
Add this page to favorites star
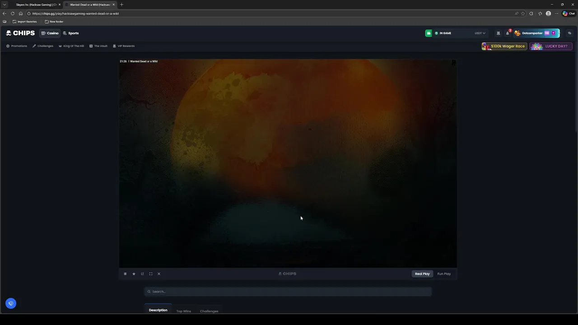[523, 14]
